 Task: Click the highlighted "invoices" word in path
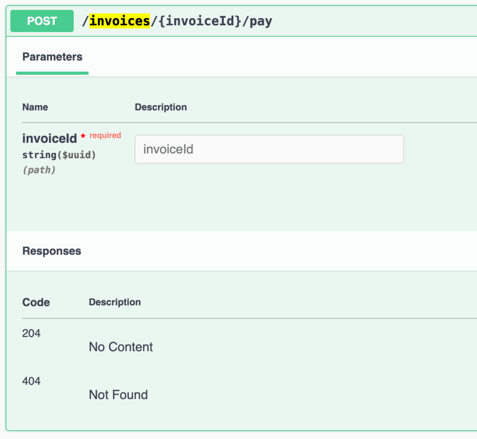point(120,21)
